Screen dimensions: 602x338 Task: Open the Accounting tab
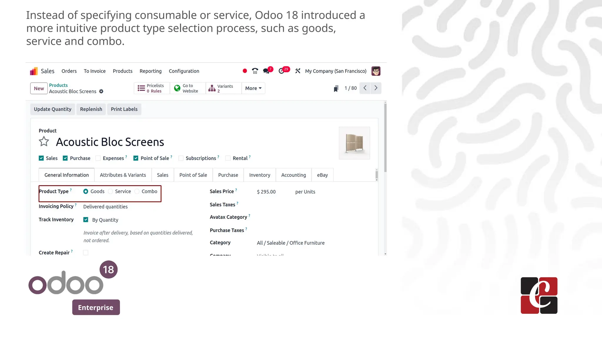pyautogui.click(x=293, y=175)
